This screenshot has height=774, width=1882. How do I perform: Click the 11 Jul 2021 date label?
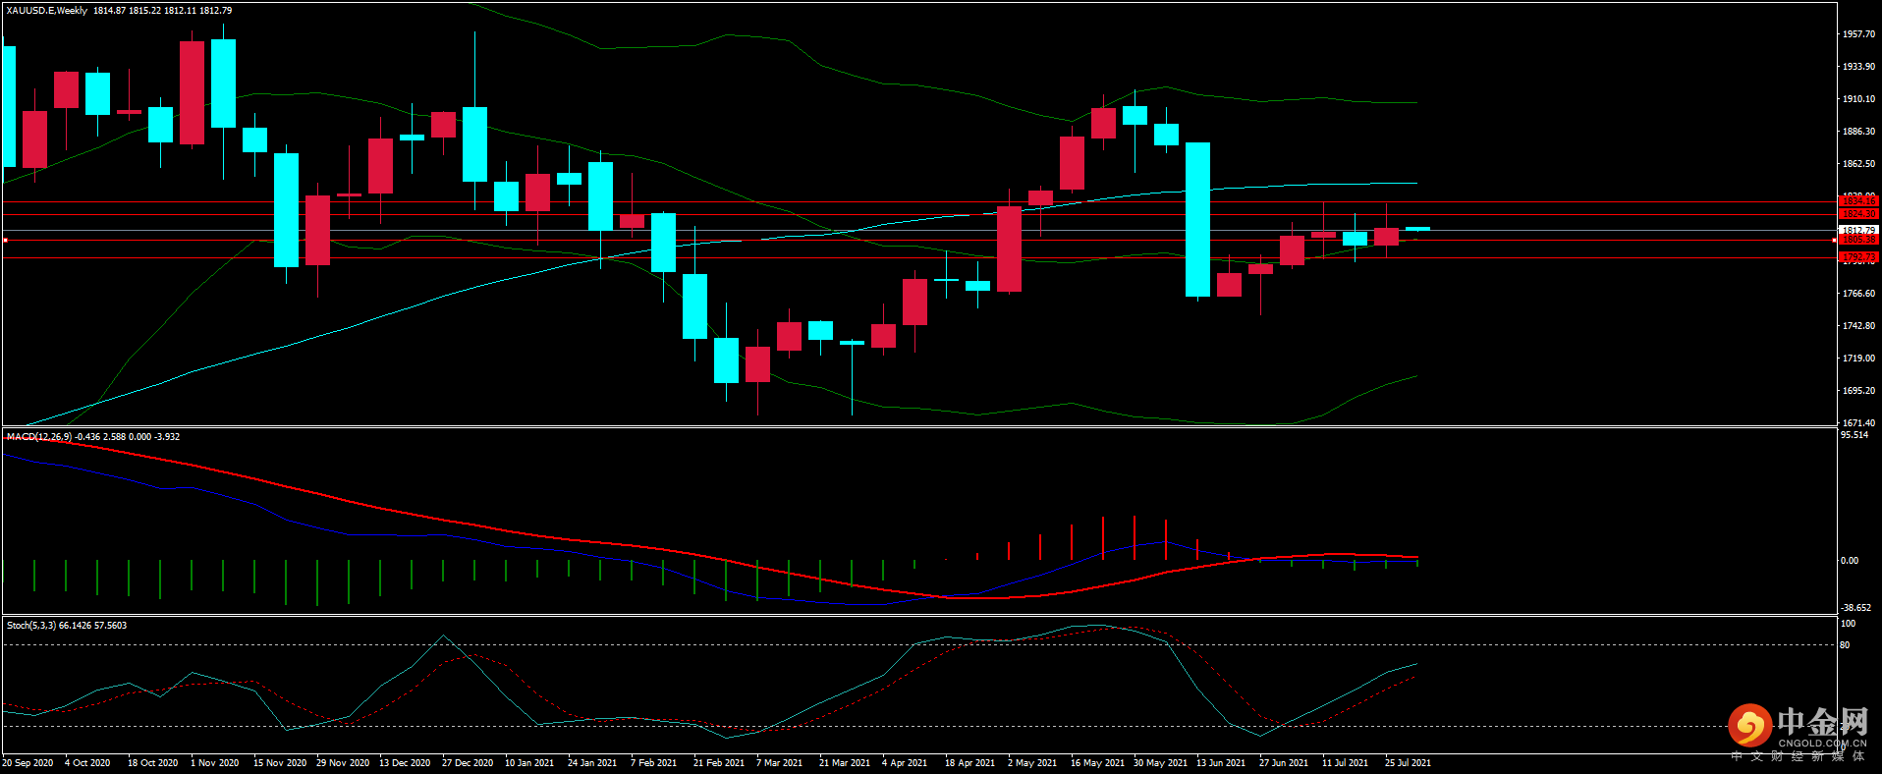[1346, 763]
